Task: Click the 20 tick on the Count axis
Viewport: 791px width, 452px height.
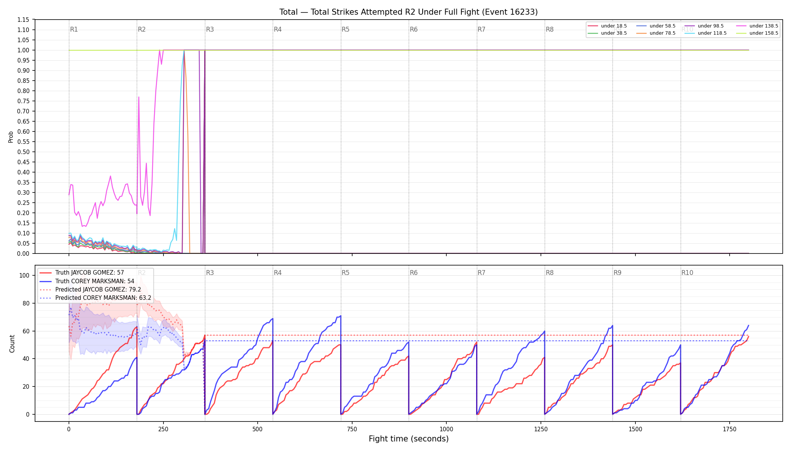Action: 26,386
